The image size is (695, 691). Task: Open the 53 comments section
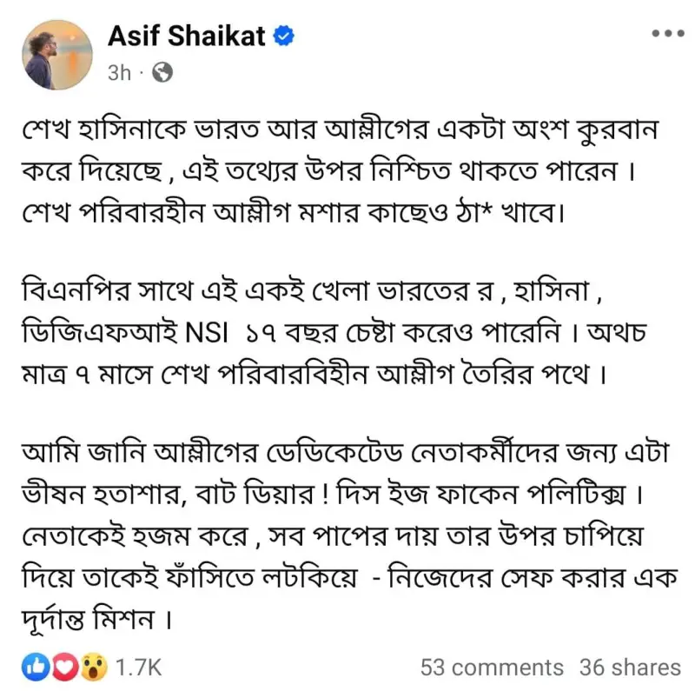[492, 667]
